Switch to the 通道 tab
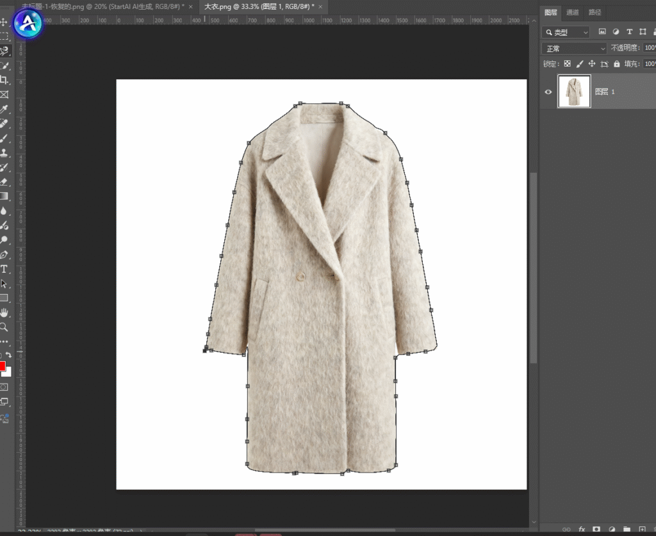The height and width of the screenshot is (536, 656). tap(573, 12)
